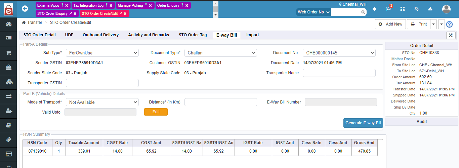Open the Web Order No search-type dropdown

pyautogui.click(x=314, y=12)
